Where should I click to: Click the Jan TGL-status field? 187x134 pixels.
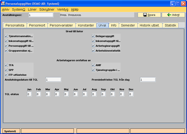[x=29, y=94]
